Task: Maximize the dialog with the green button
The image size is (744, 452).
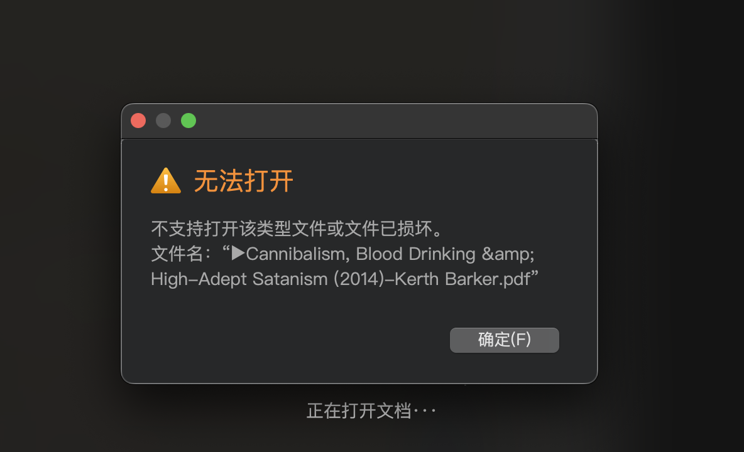Action: (189, 121)
